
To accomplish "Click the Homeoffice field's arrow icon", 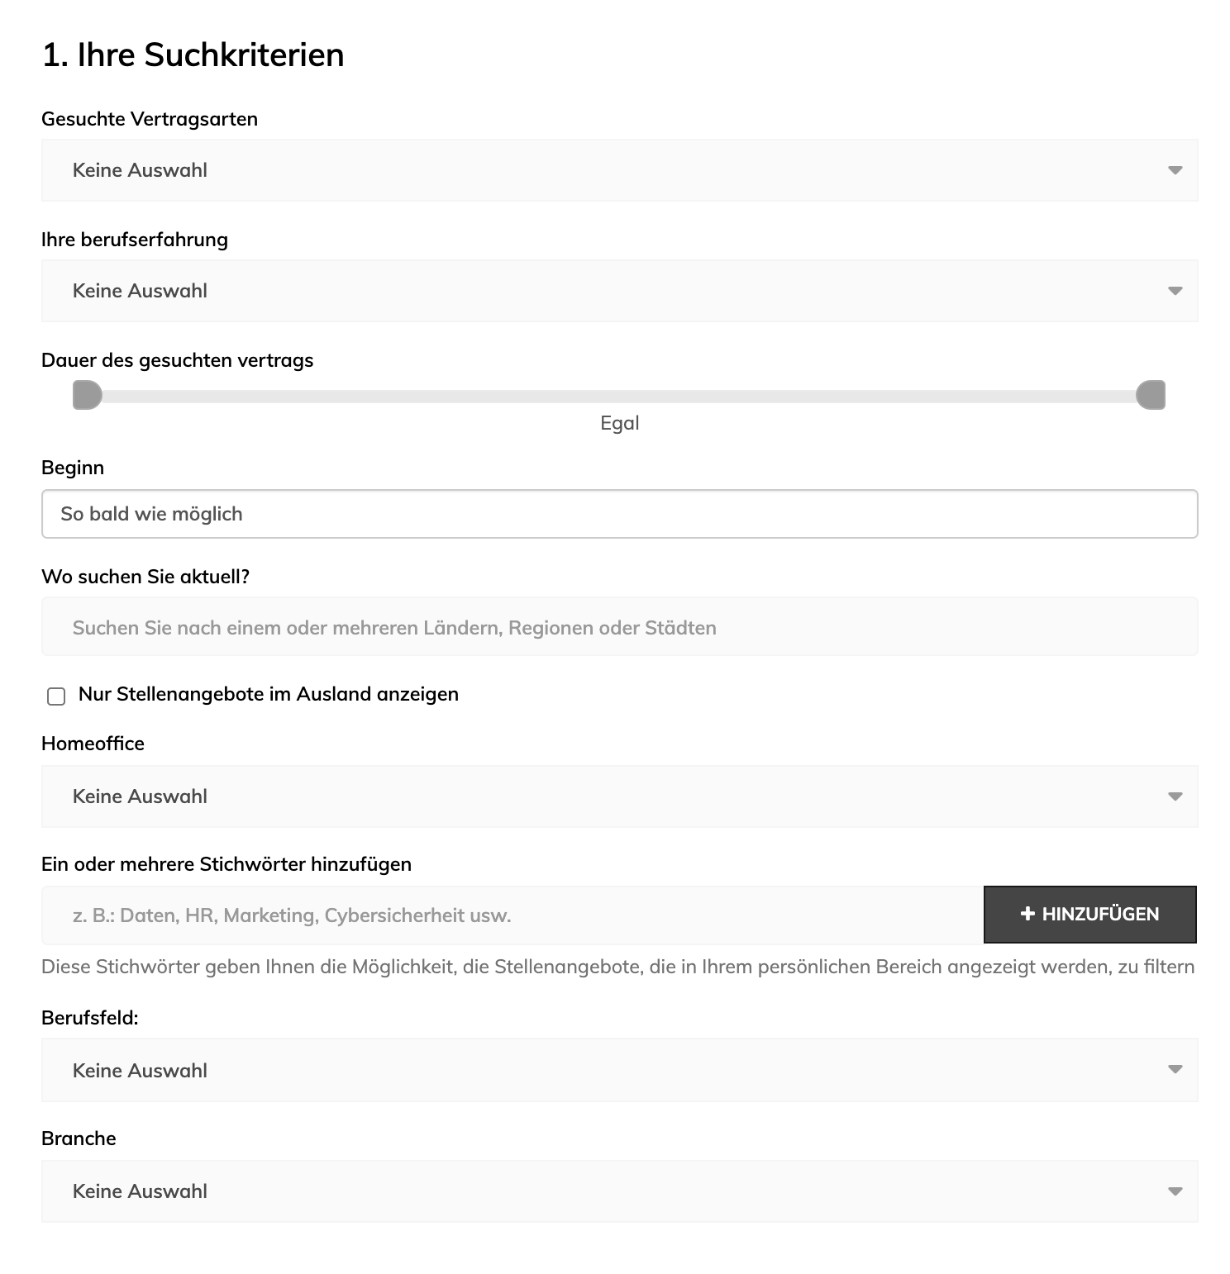I will pos(1175,796).
